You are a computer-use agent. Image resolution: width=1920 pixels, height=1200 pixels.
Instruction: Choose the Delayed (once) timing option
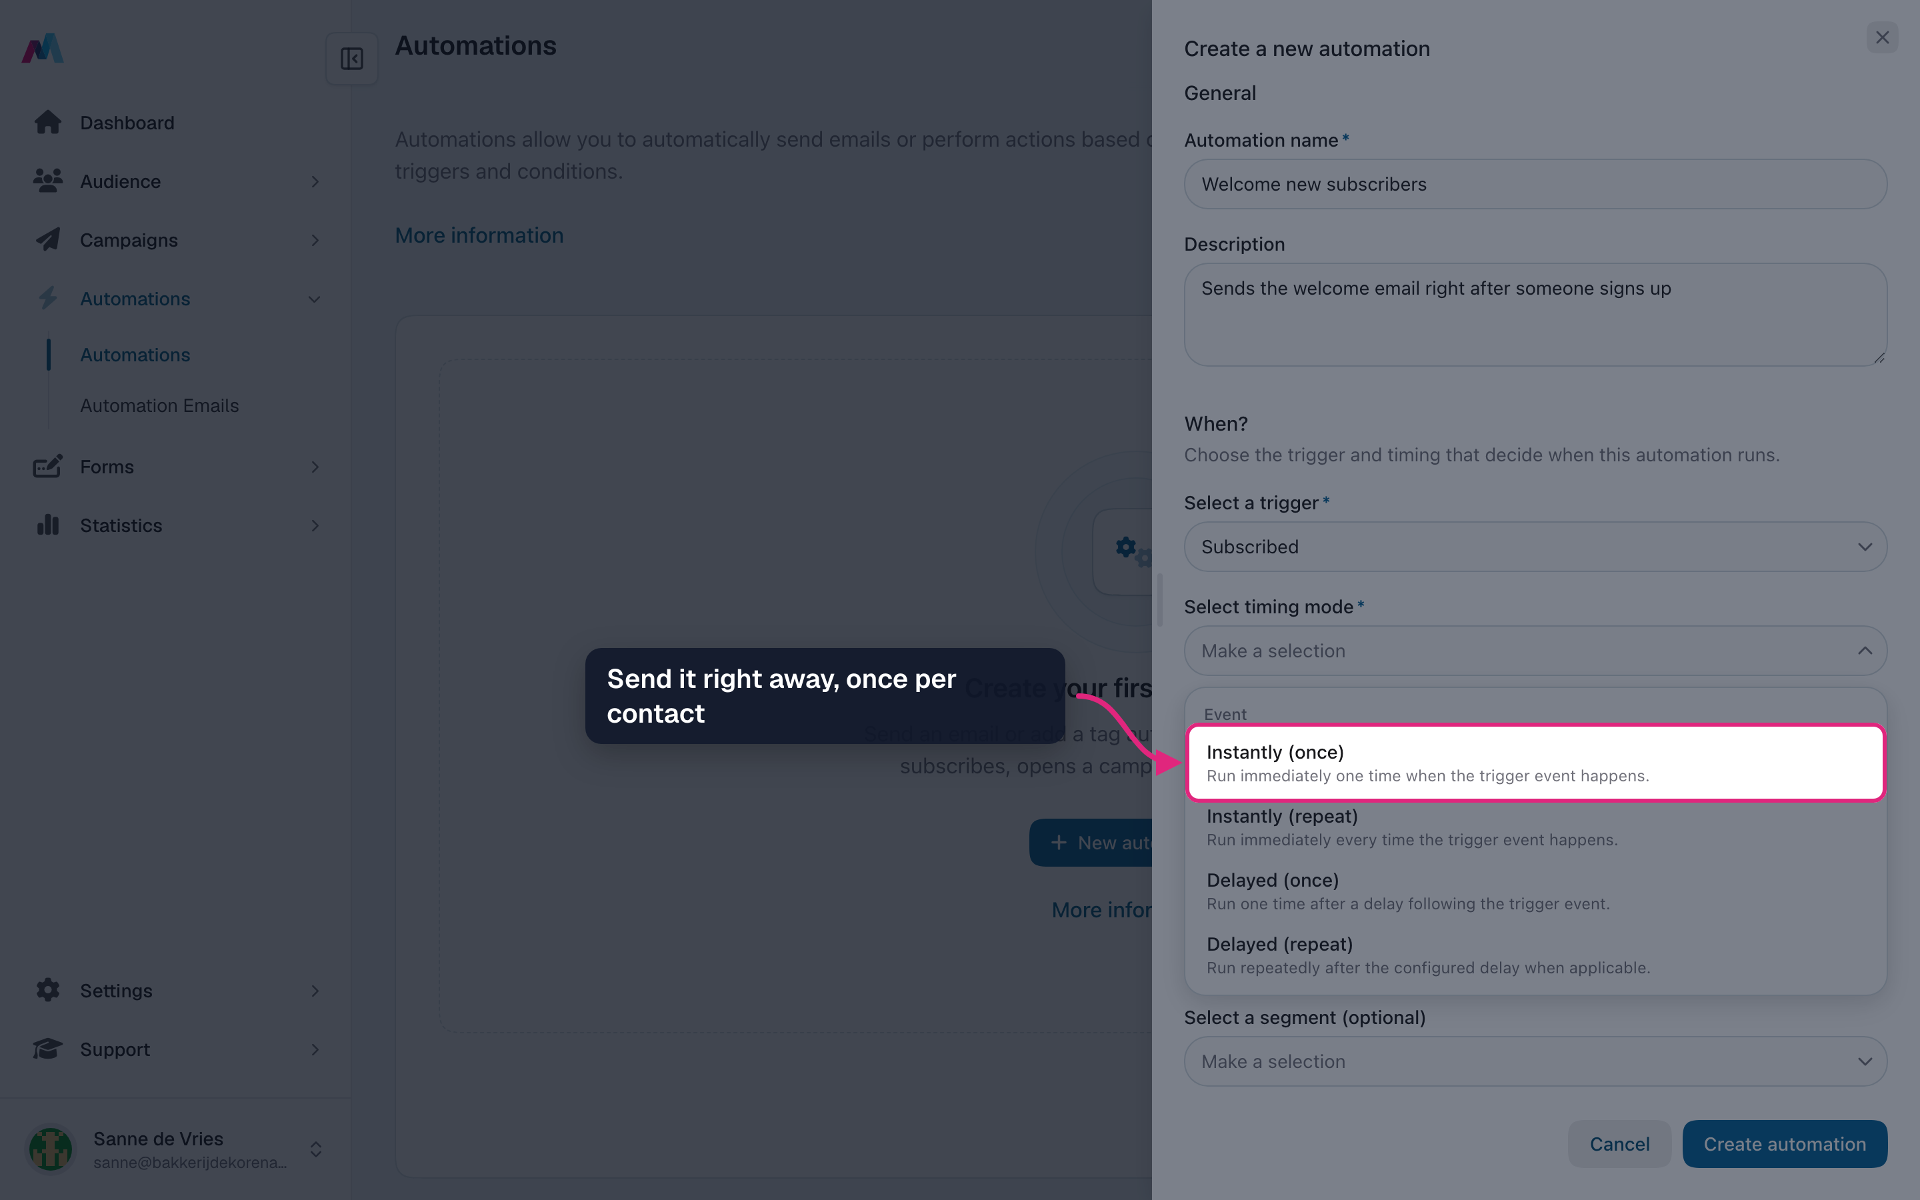pos(1535,891)
